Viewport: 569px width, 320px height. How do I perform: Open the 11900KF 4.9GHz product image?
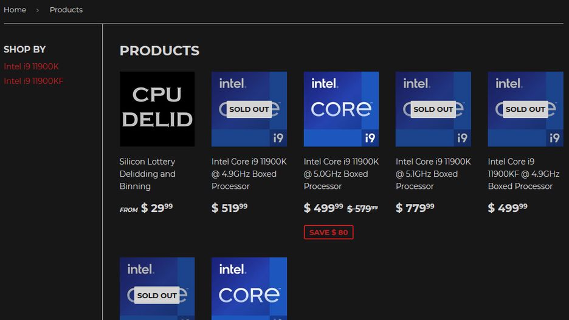click(x=525, y=109)
